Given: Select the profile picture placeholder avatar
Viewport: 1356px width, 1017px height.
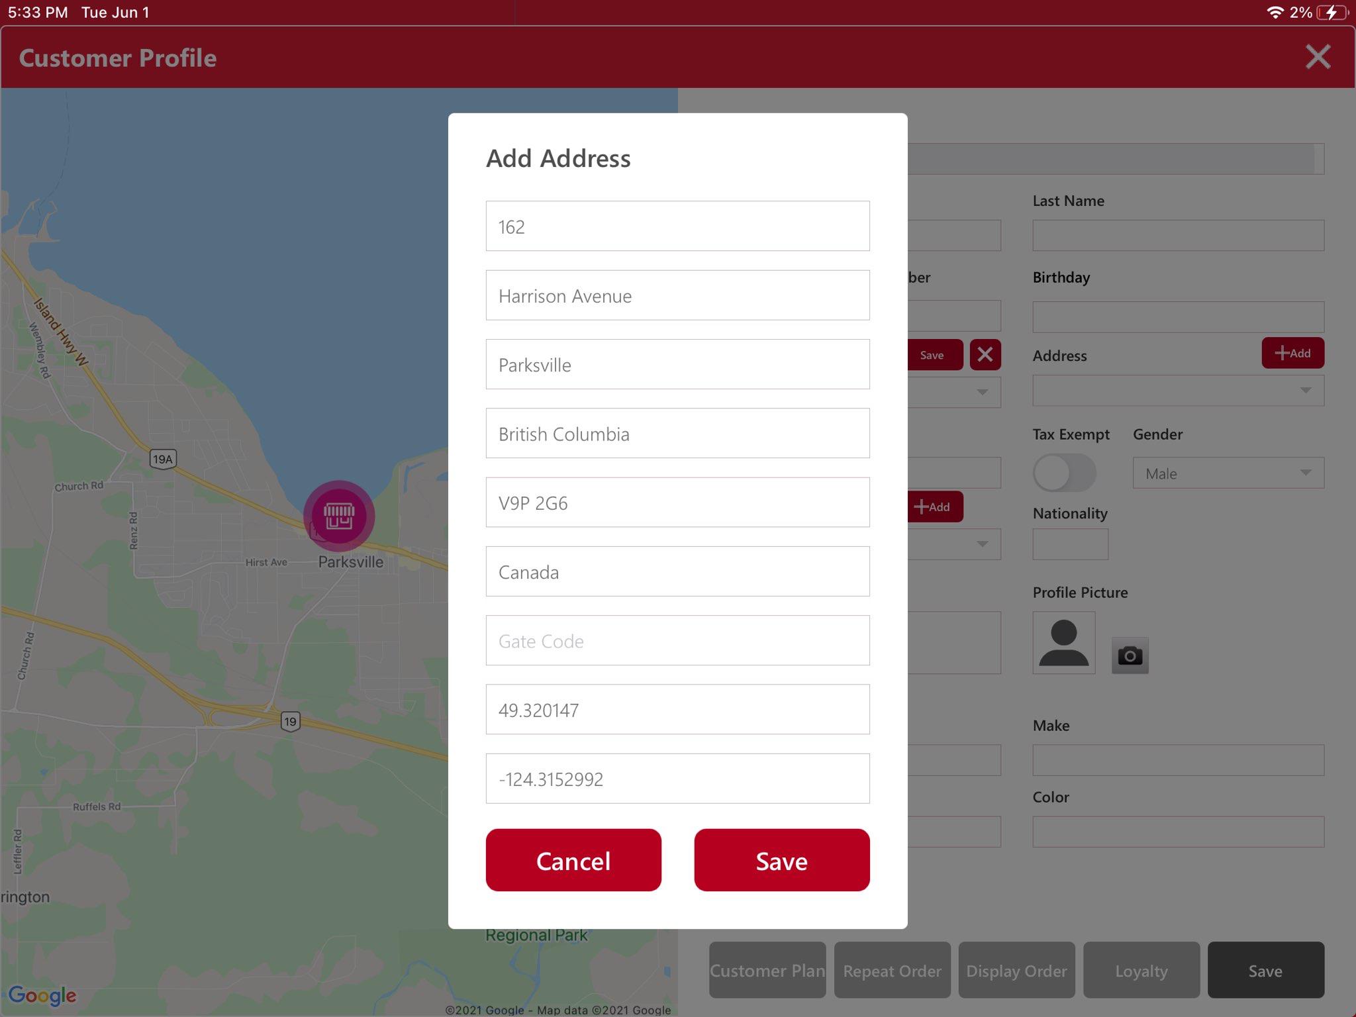Looking at the screenshot, I should click(x=1063, y=642).
